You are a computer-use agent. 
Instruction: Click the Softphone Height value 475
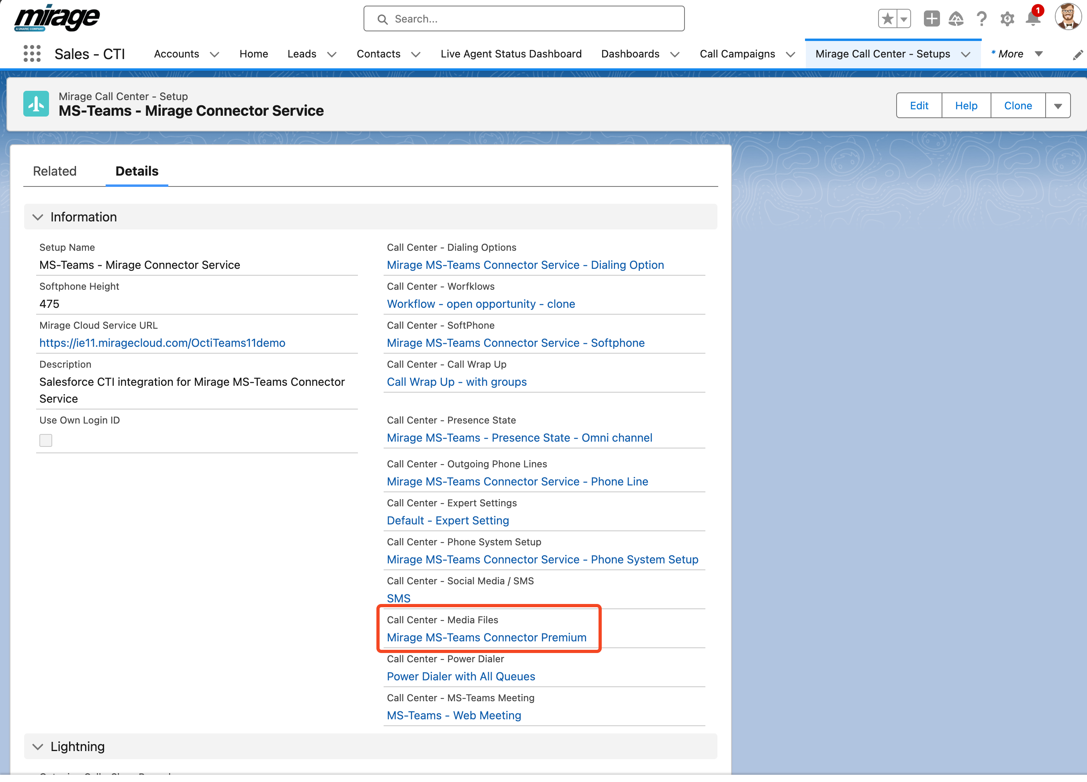(x=49, y=303)
